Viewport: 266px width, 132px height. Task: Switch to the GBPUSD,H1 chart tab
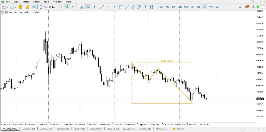[x=46, y=129]
